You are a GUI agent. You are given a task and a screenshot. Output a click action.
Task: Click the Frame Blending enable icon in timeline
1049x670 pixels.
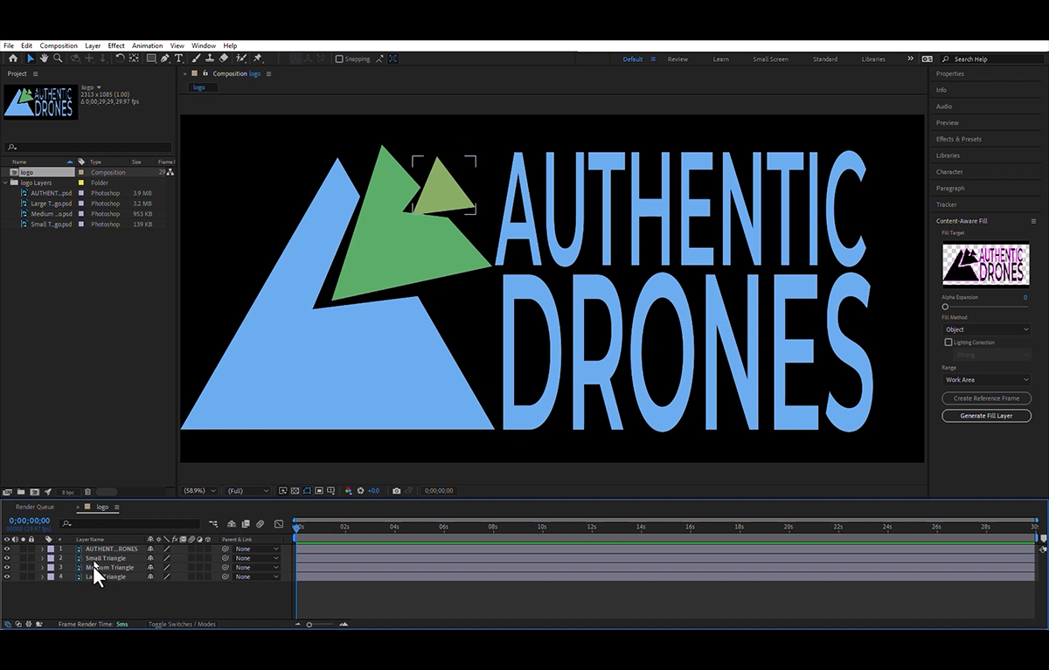(x=246, y=524)
